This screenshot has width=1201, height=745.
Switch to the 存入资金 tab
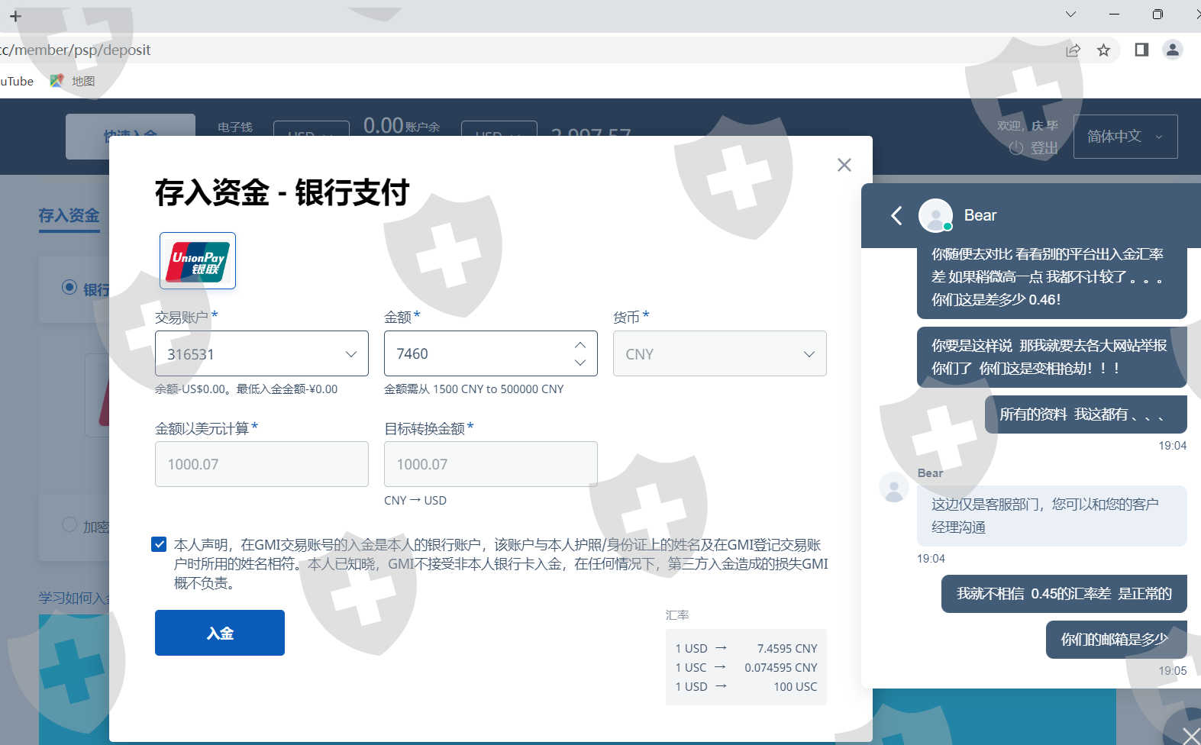(69, 216)
